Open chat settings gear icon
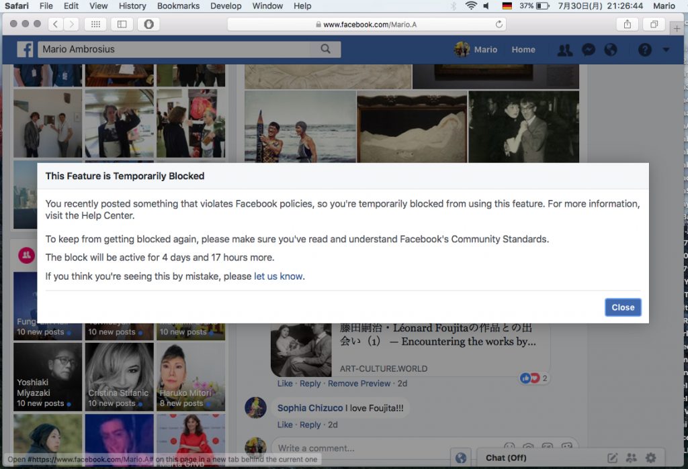The height and width of the screenshot is (469, 688). tap(650, 458)
